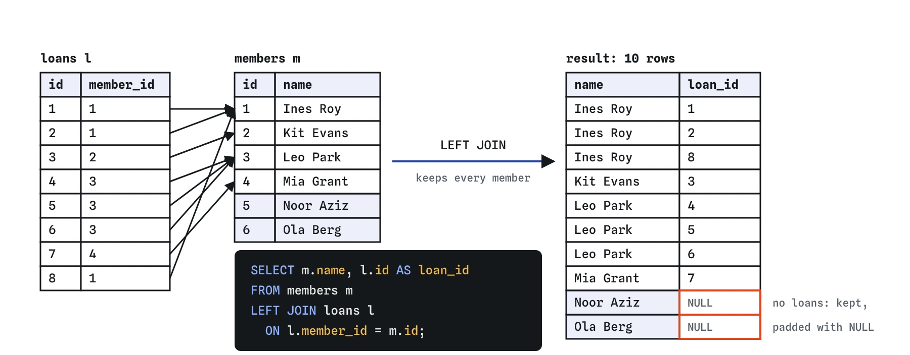This screenshot has width=910, height=355.
Task: Click loans id cell with value 8
Action: pos(61,278)
